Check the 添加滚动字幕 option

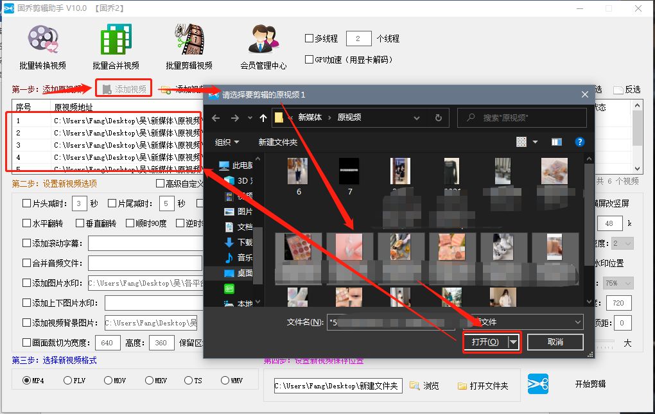click(x=27, y=243)
